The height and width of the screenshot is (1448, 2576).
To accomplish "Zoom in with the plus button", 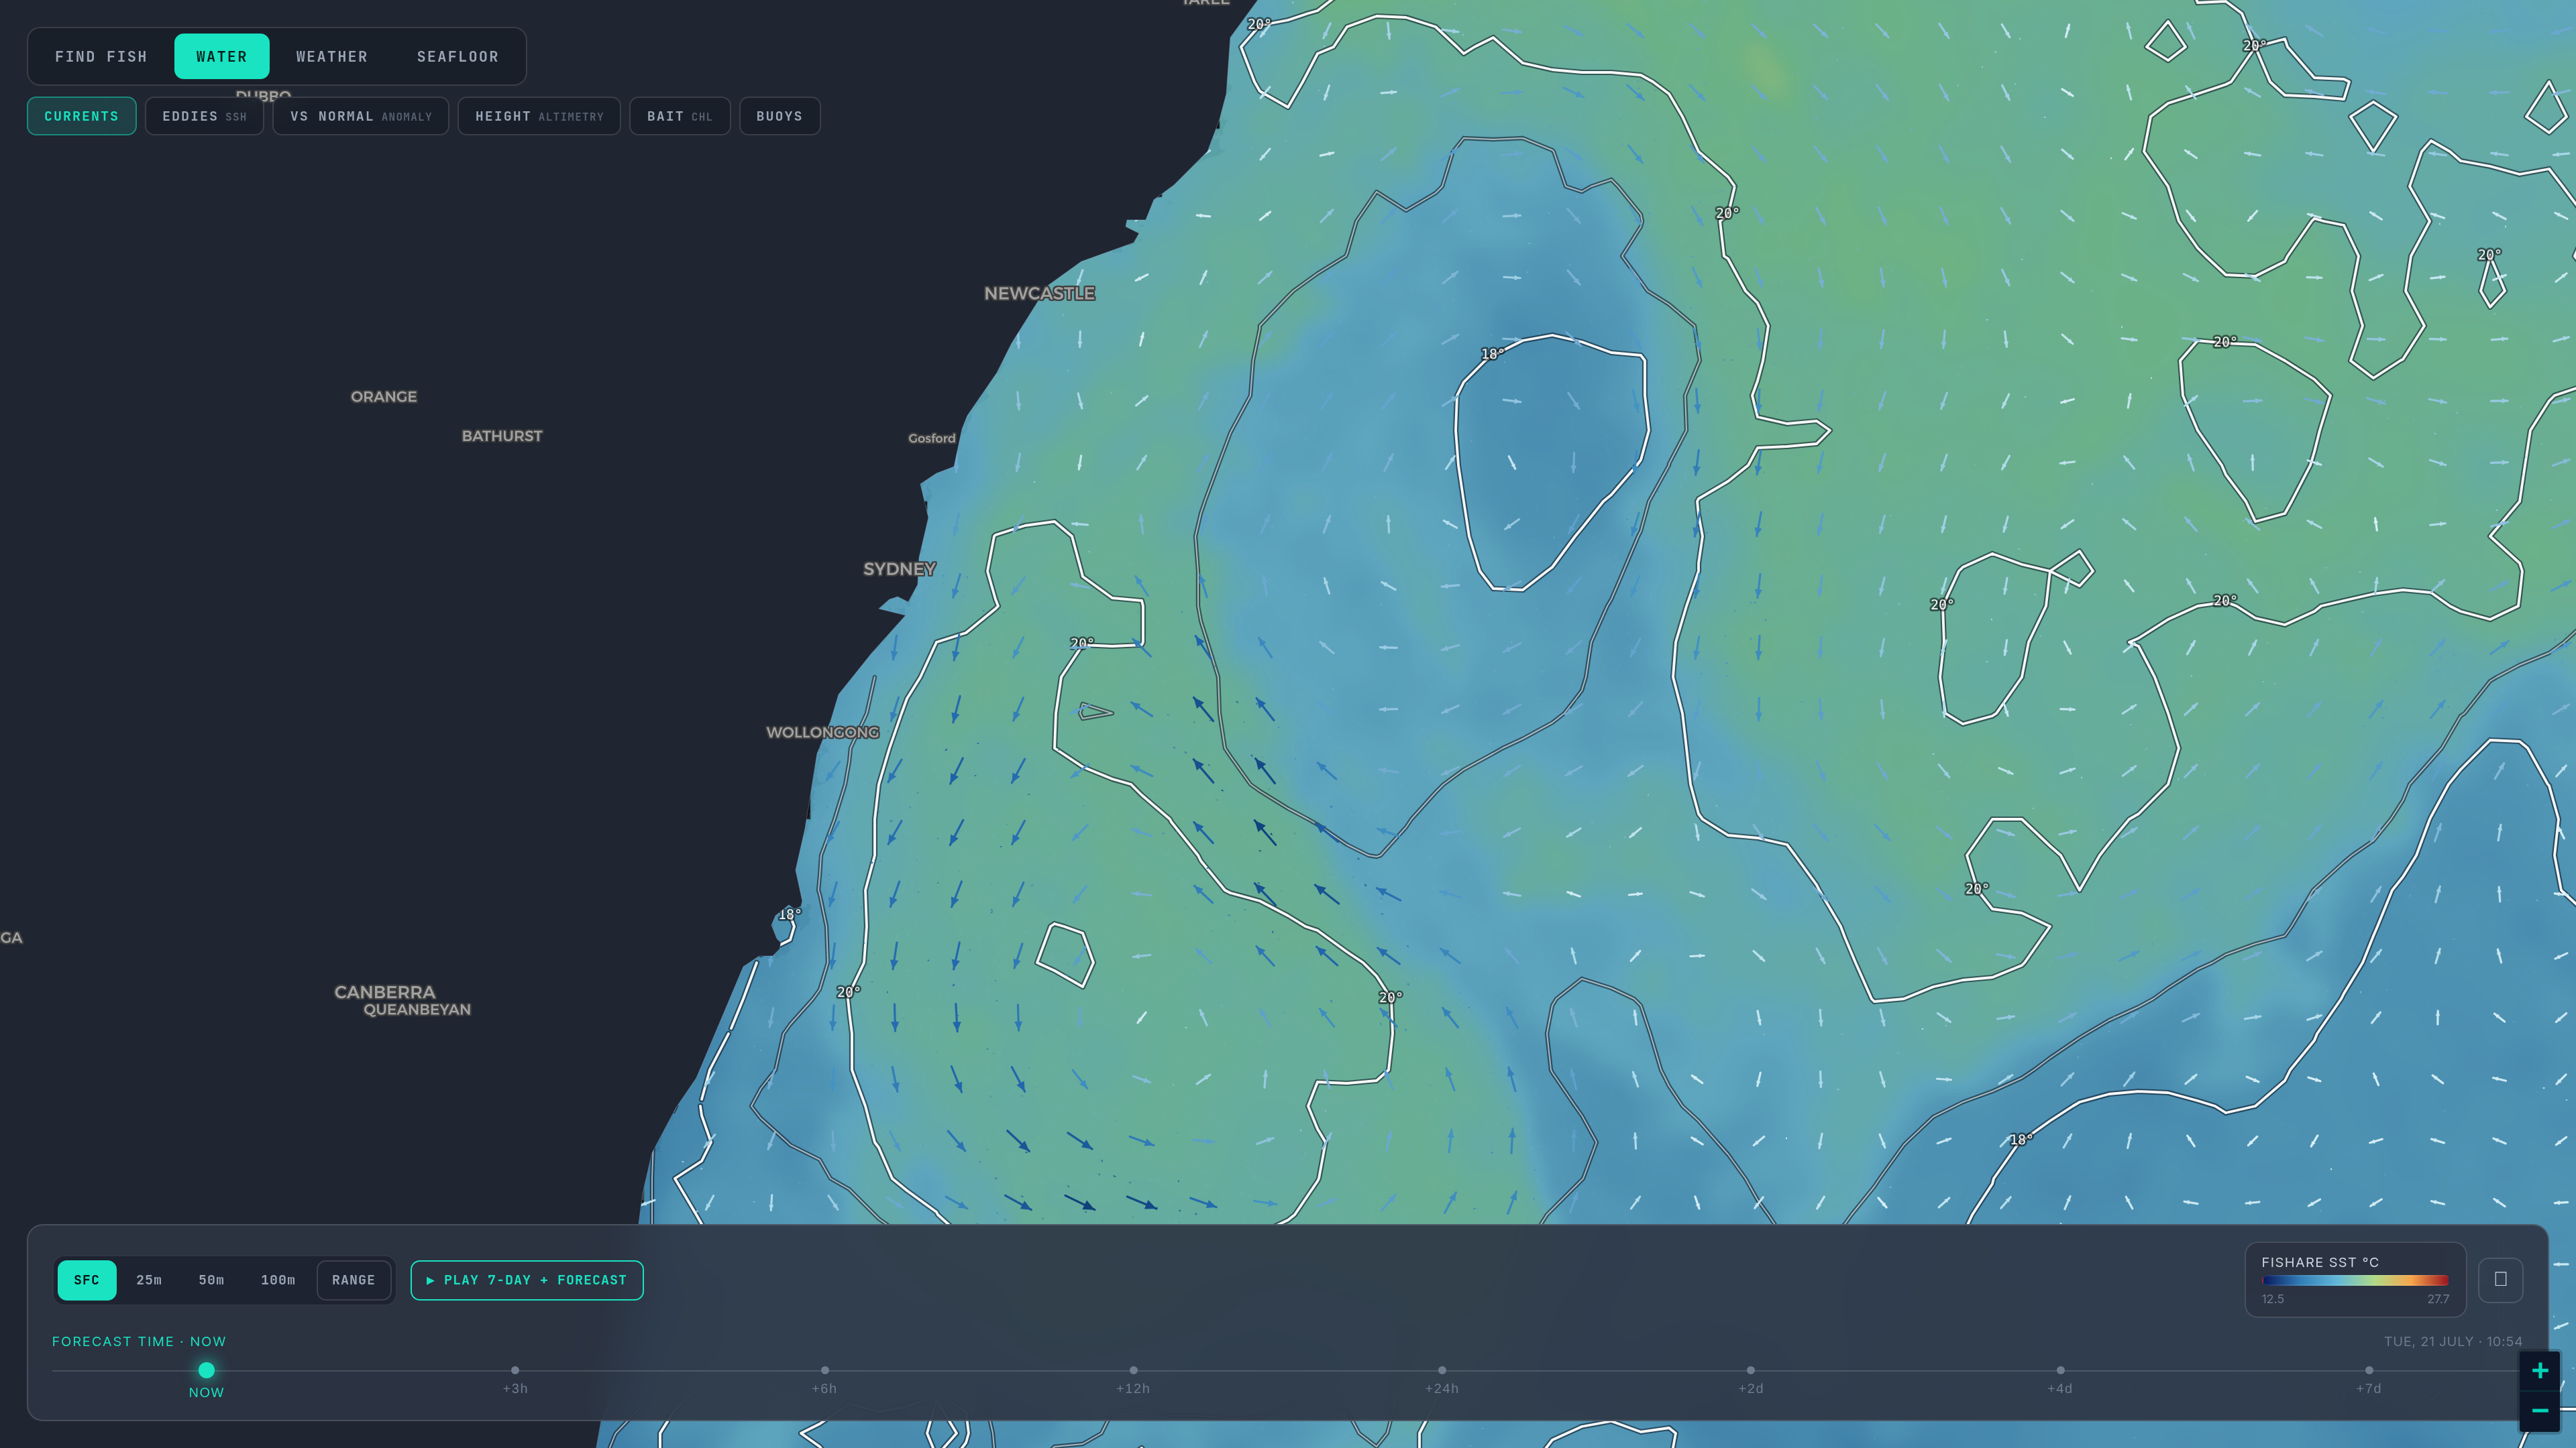I will [x=2540, y=1371].
